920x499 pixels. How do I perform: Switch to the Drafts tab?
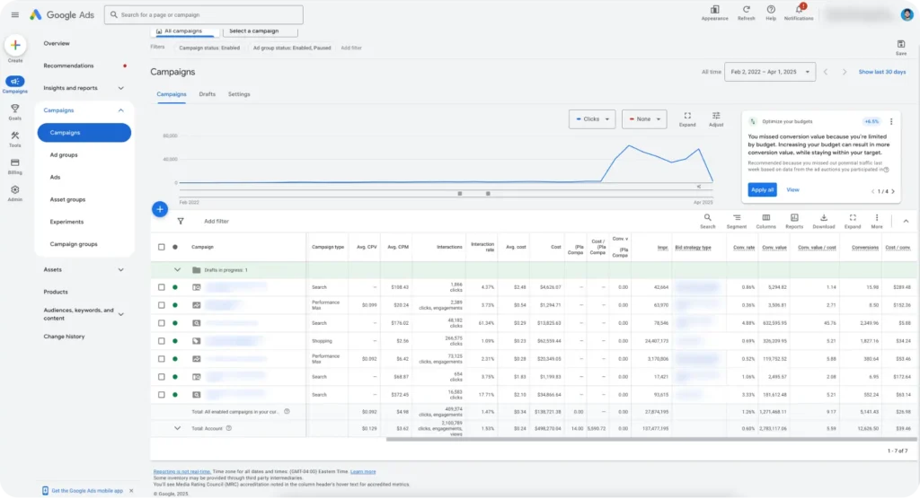(207, 94)
